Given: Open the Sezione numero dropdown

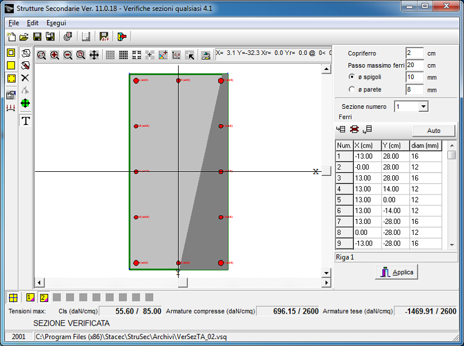Looking at the screenshot, I should [x=423, y=106].
